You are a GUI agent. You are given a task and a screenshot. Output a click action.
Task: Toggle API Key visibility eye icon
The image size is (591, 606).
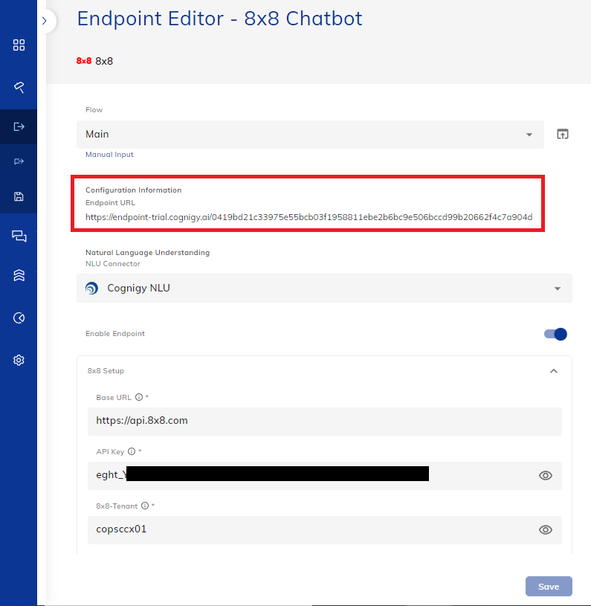point(546,476)
